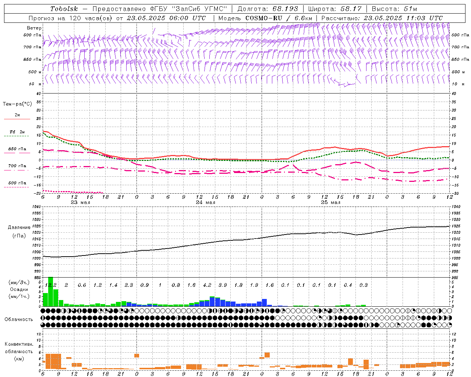Screen dimensions: 471x377
Task: Click the (мм/3ч.) unit label
Action: 19,282
